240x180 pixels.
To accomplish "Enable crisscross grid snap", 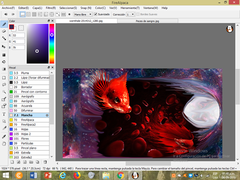I will [x=34, y=14].
